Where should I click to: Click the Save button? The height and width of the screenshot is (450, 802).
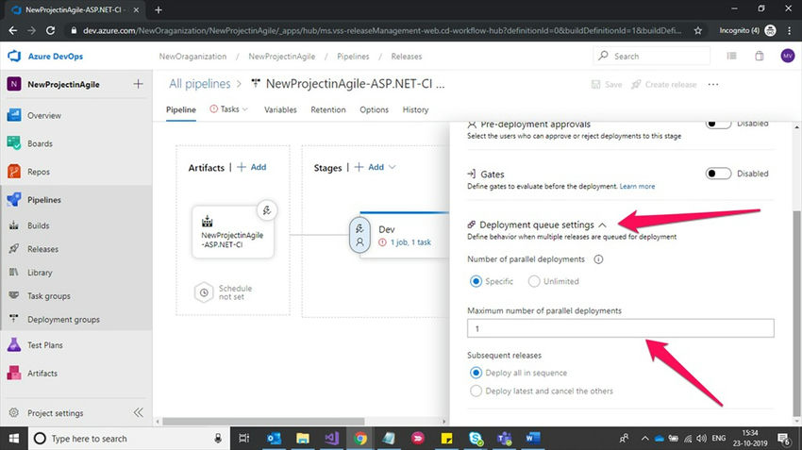pos(607,84)
